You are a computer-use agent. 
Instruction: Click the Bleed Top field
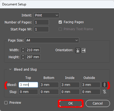coord(28,85)
